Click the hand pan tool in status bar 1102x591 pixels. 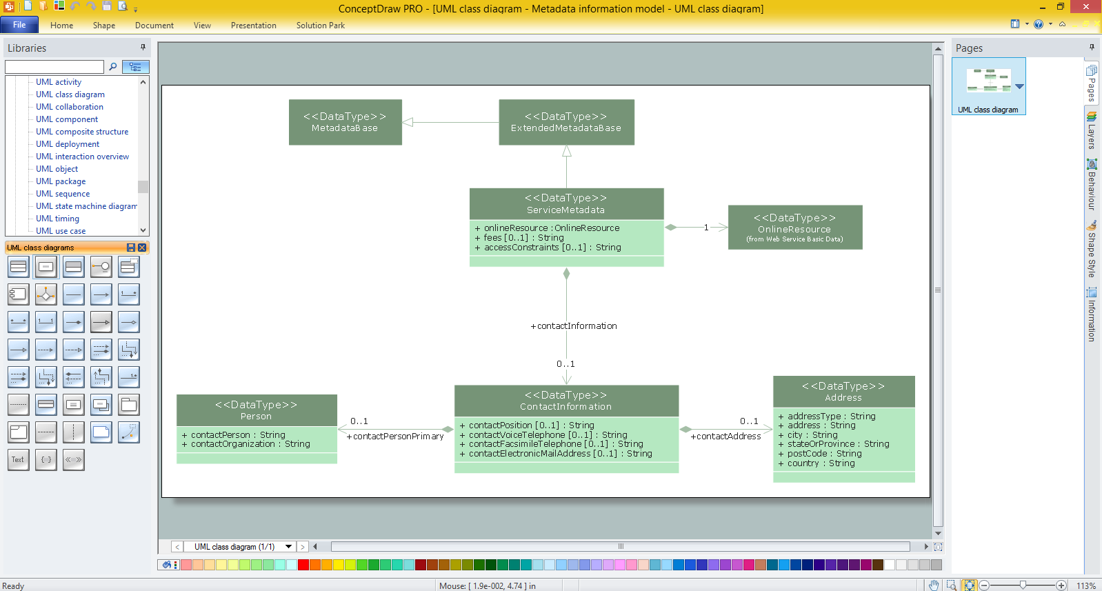934,585
